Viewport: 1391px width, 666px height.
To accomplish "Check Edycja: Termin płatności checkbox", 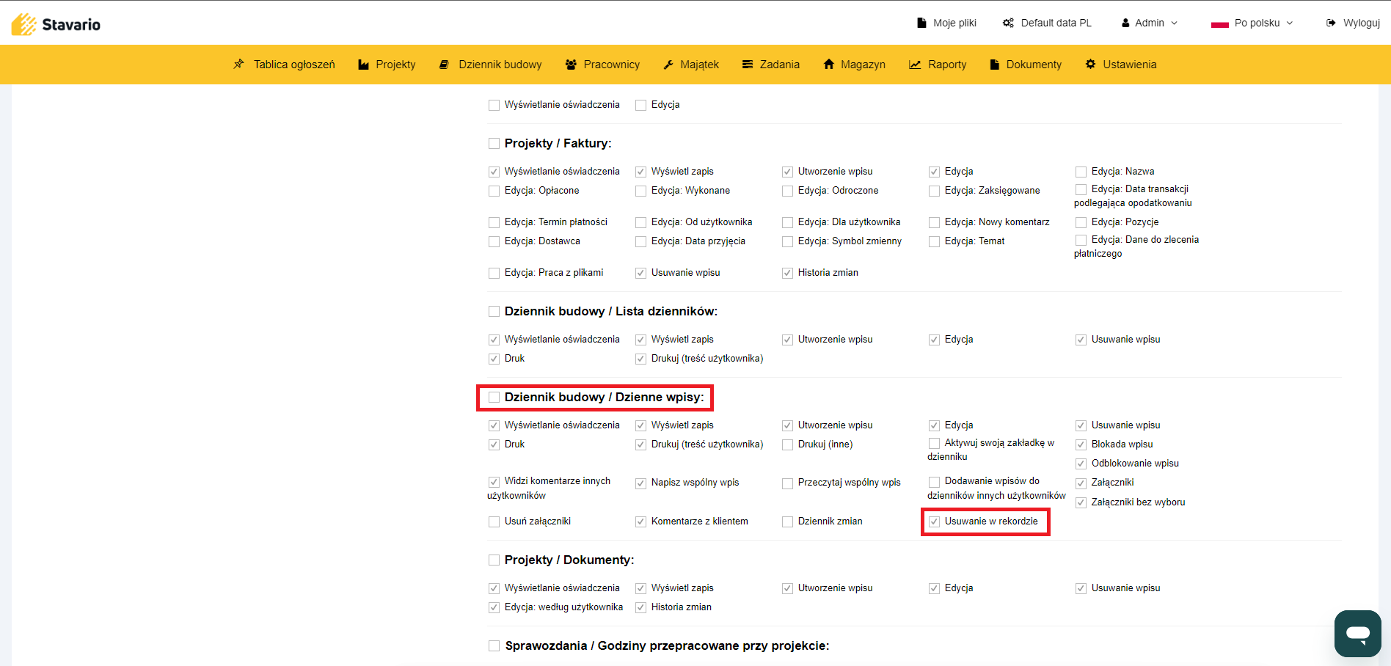I will [x=494, y=222].
